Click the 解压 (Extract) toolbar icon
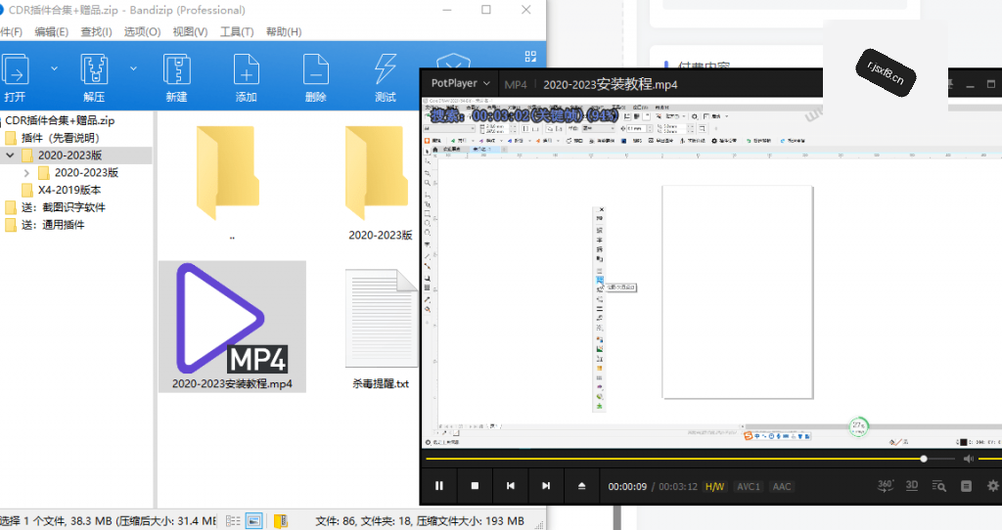1002x530 pixels. tap(94, 68)
